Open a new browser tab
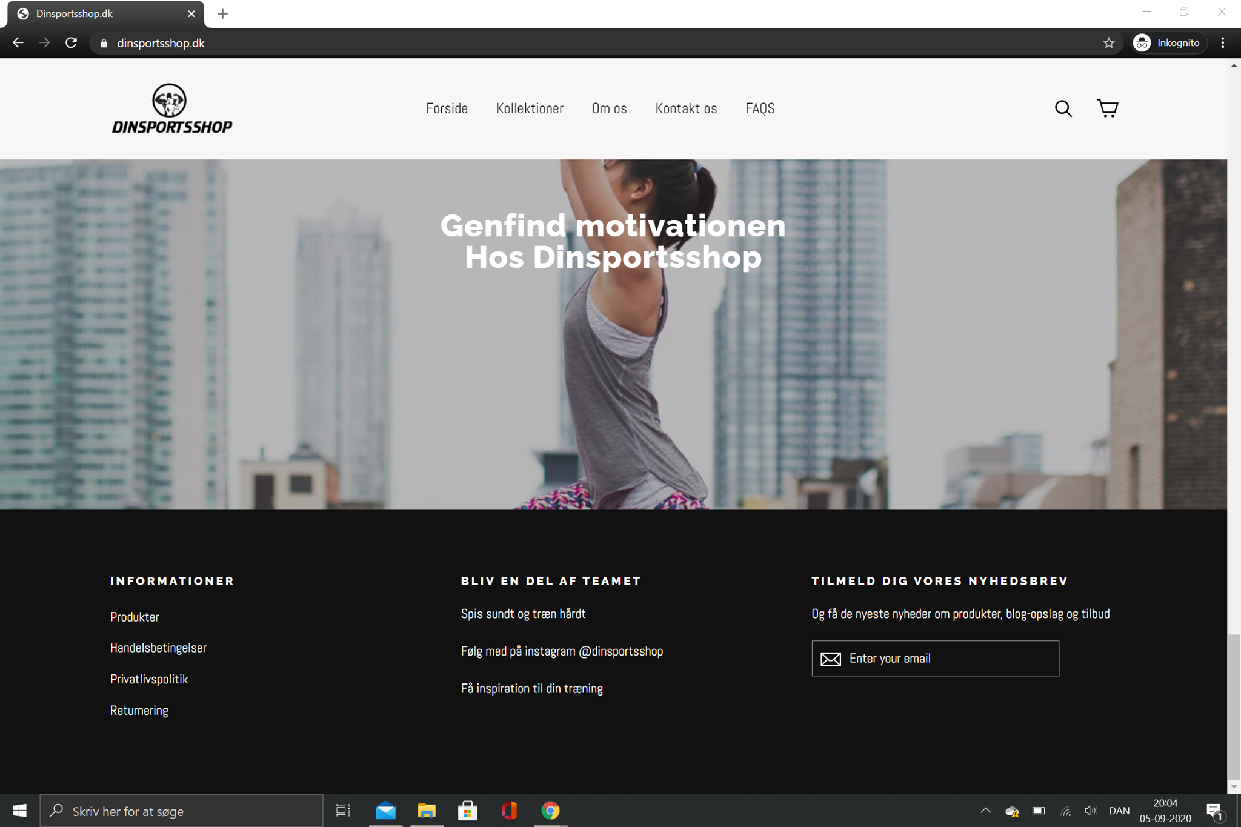Image resolution: width=1241 pixels, height=827 pixels. pyautogui.click(x=222, y=13)
